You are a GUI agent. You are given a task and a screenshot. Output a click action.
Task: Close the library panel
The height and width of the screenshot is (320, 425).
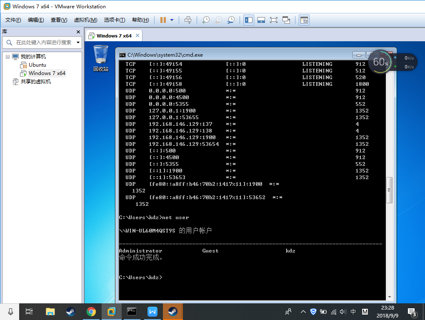[78, 32]
